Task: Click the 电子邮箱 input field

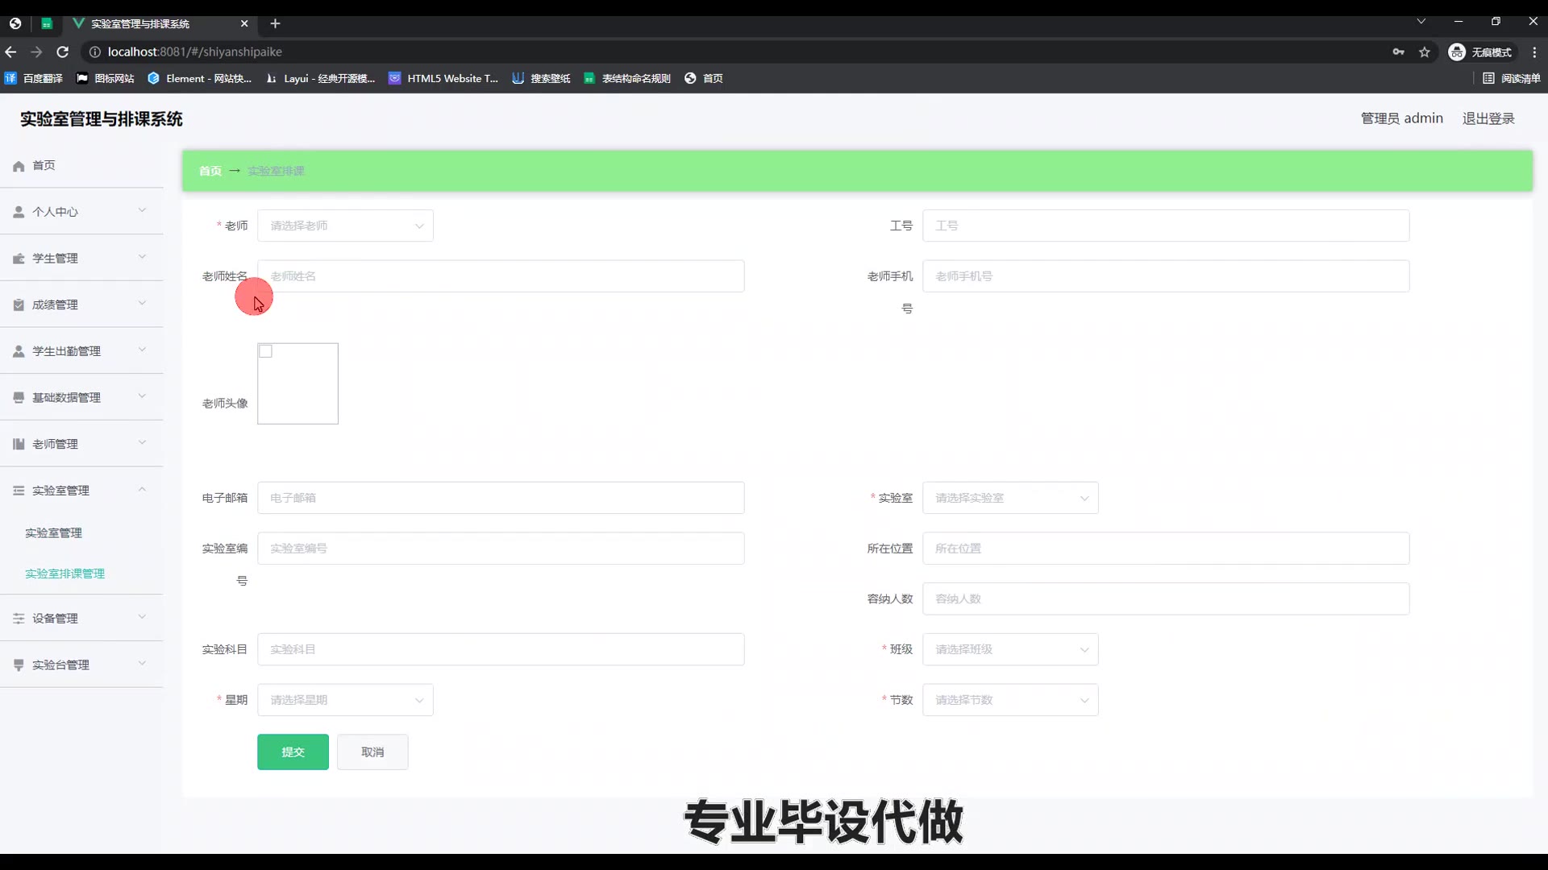Action: tap(500, 498)
